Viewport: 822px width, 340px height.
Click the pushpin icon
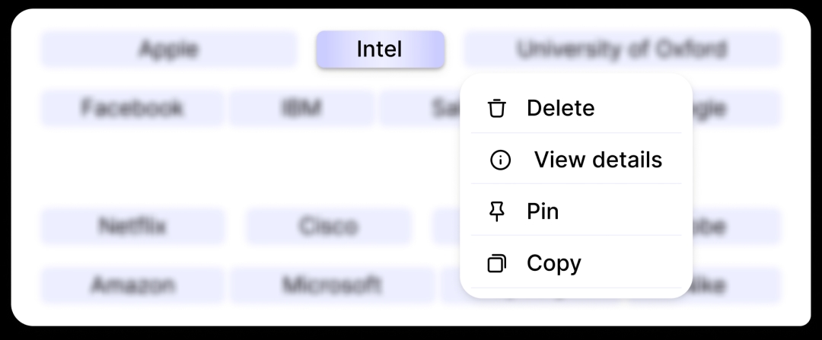tap(497, 211)
